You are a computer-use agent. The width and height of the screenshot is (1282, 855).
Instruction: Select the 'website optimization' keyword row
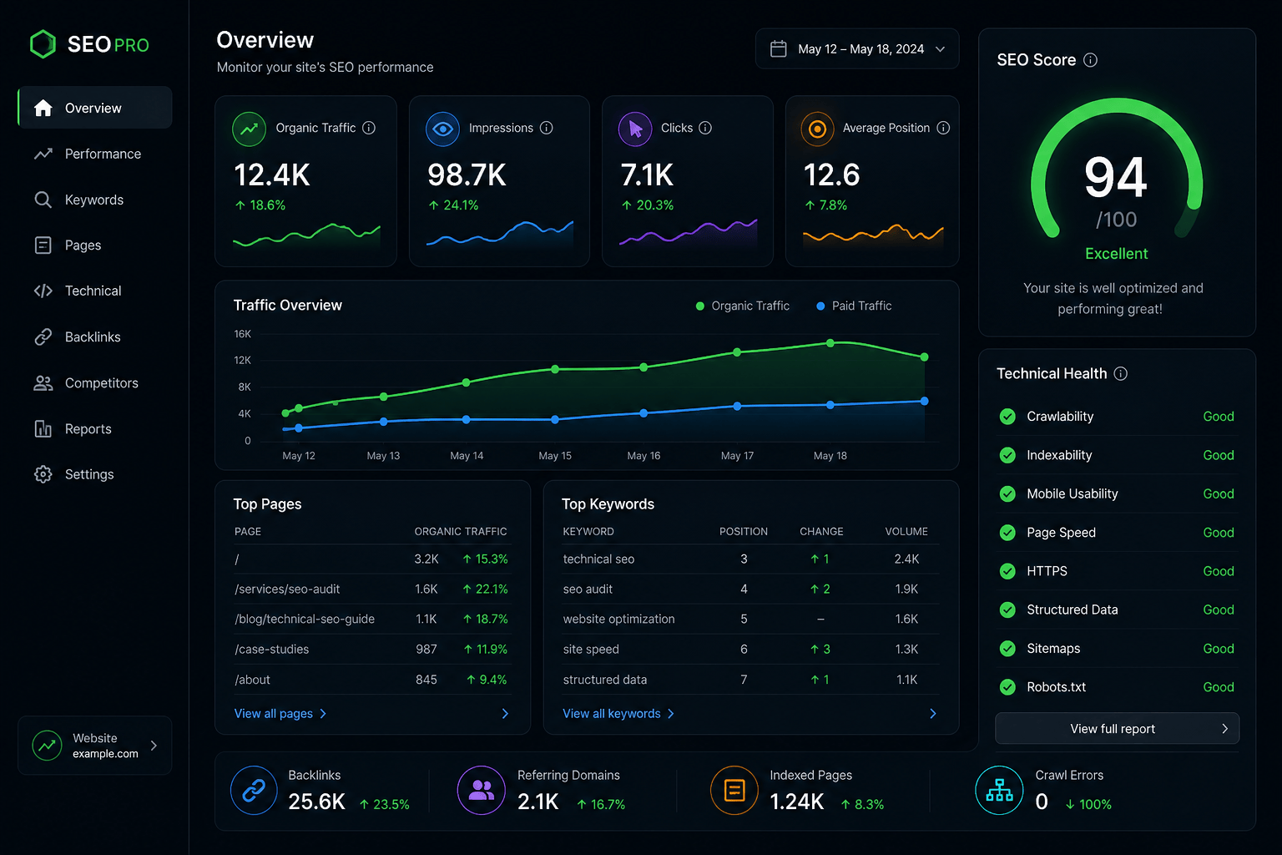pos(750,620)
